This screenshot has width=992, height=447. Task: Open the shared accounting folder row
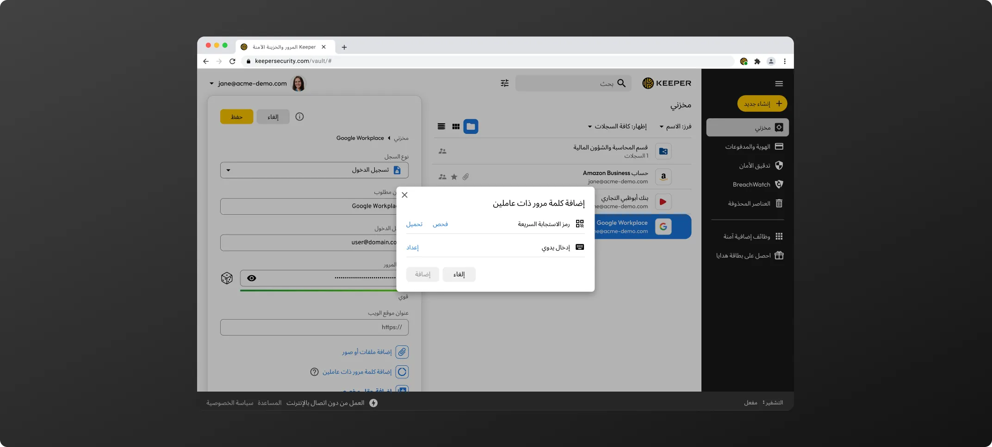click(562, 151)
